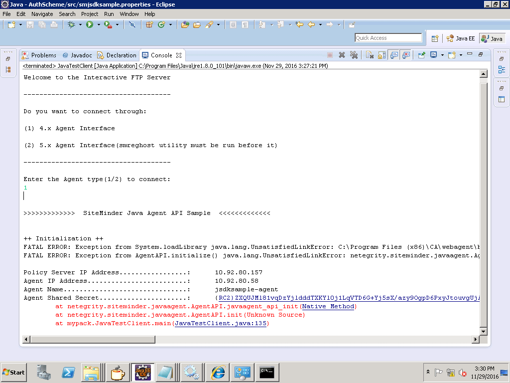510x383 pixels.
Task: Toggle Block Selection Mode icon
Action: [233, 25]
